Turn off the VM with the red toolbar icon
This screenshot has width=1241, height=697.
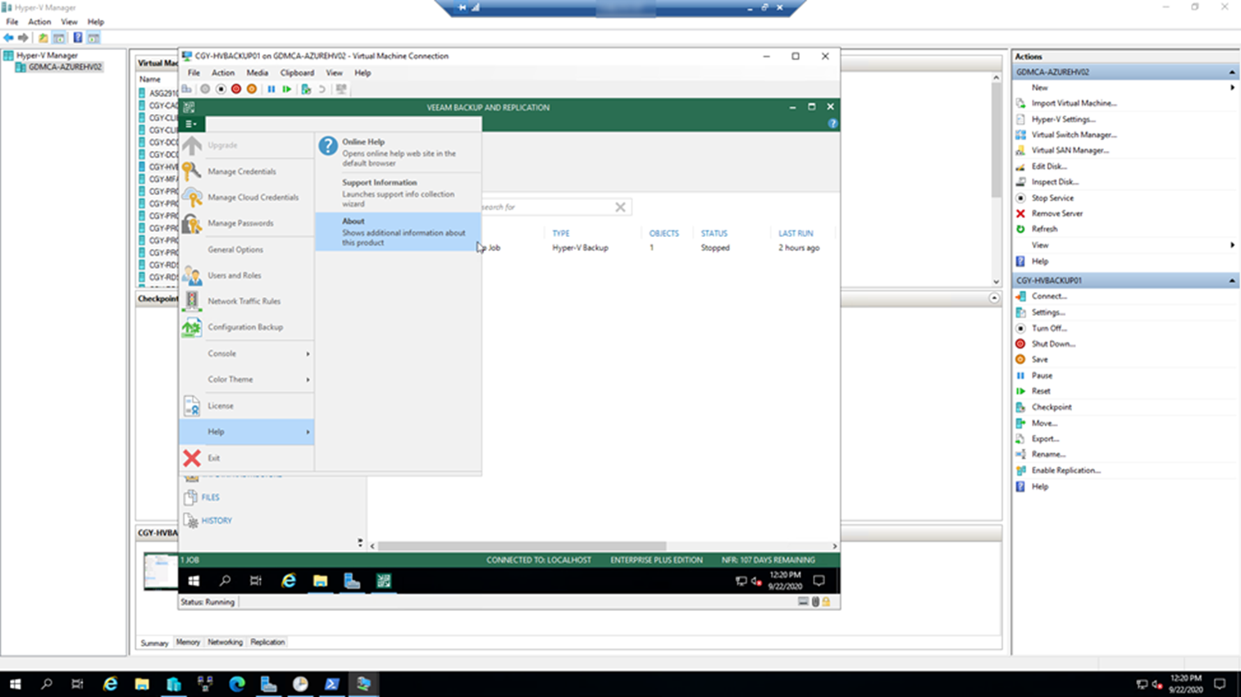(x=236, y=89)
